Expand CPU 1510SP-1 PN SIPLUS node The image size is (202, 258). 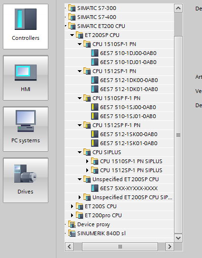click(x=87, y=161)
